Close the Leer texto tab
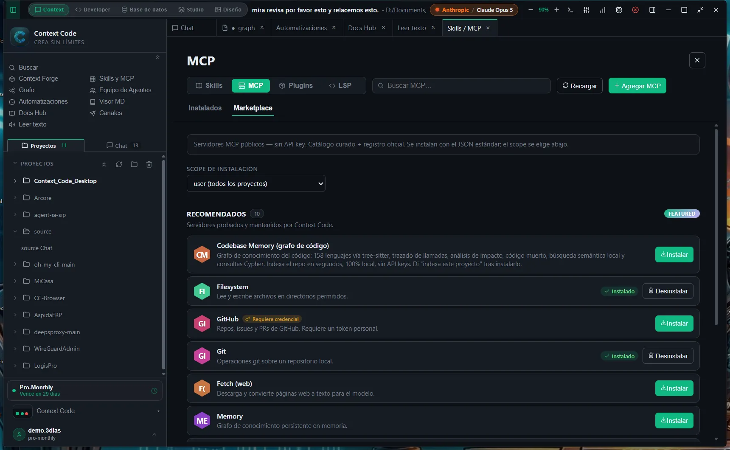Viewport: 730px width, 450px height. [433, 28]
